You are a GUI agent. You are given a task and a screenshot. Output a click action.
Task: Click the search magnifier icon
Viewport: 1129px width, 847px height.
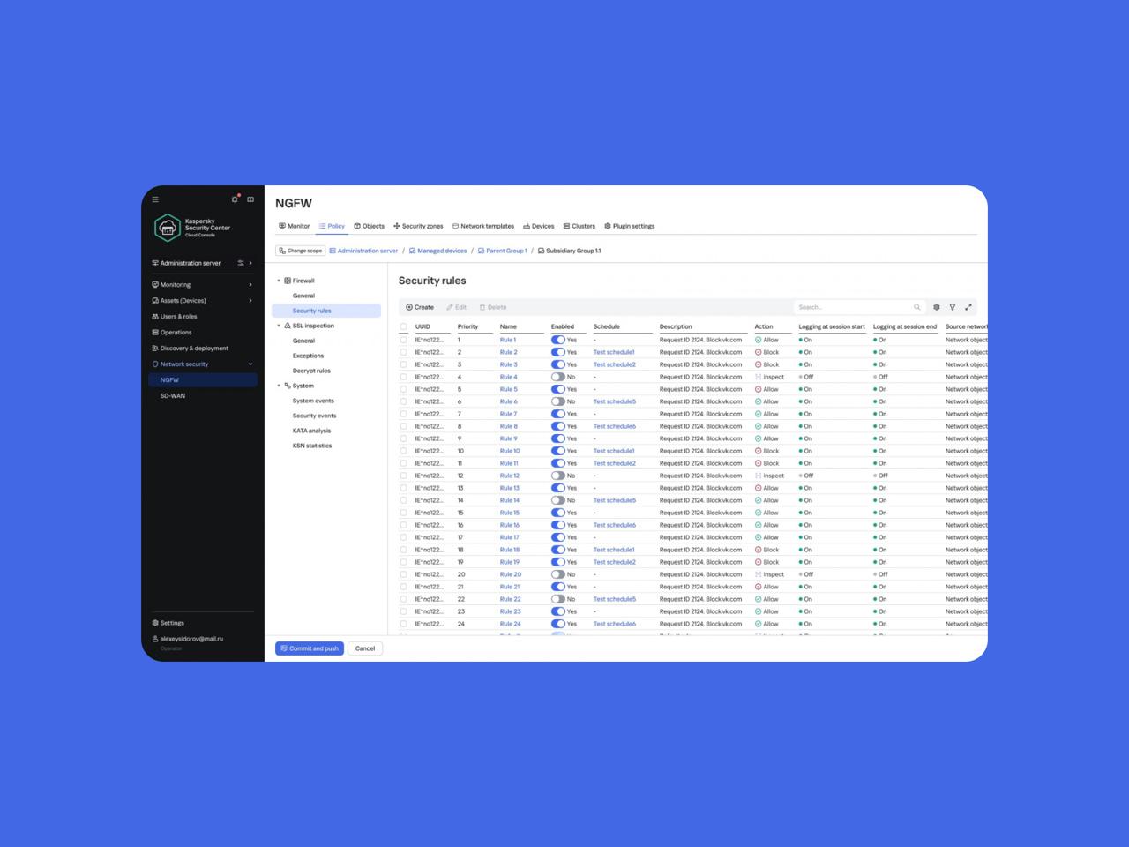[917, 307]
